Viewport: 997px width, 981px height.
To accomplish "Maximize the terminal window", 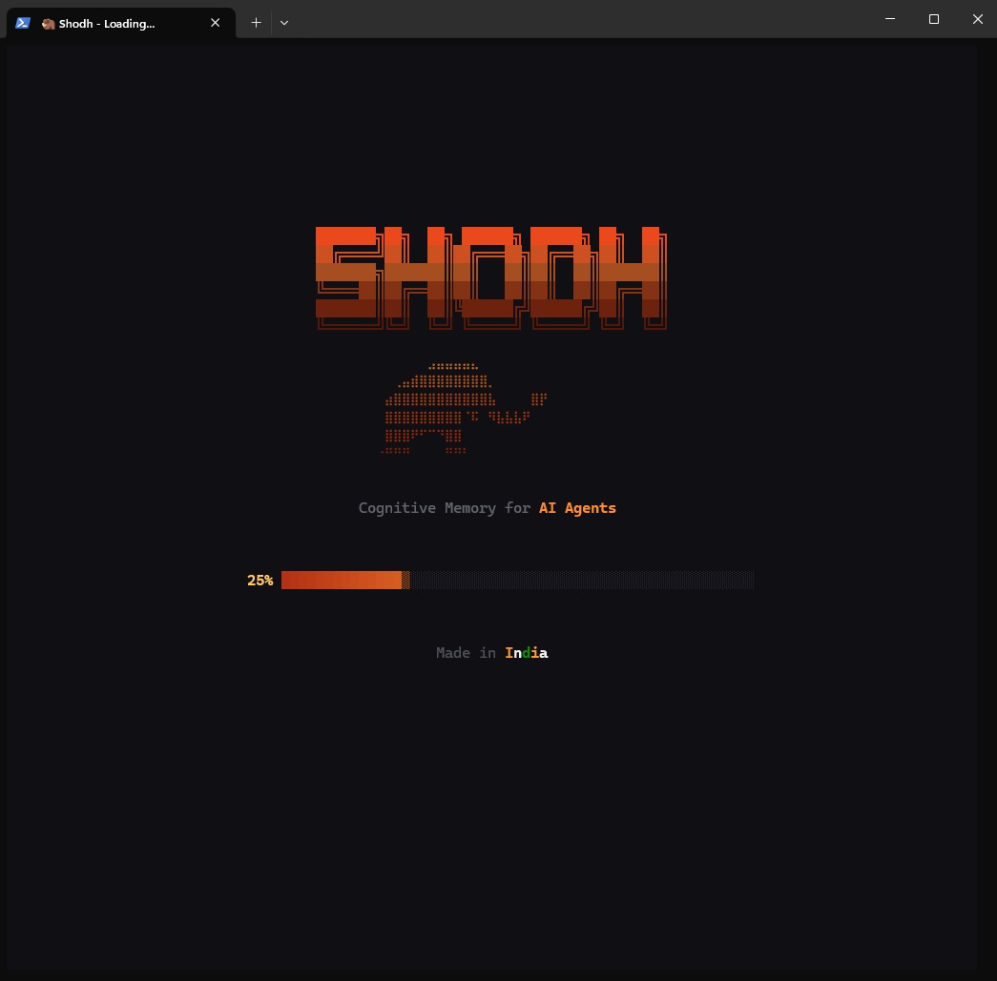I will tap(934, 19).
